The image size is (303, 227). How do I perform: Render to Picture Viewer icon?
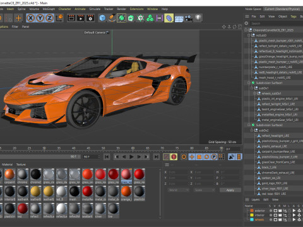[x=81, y=18]
